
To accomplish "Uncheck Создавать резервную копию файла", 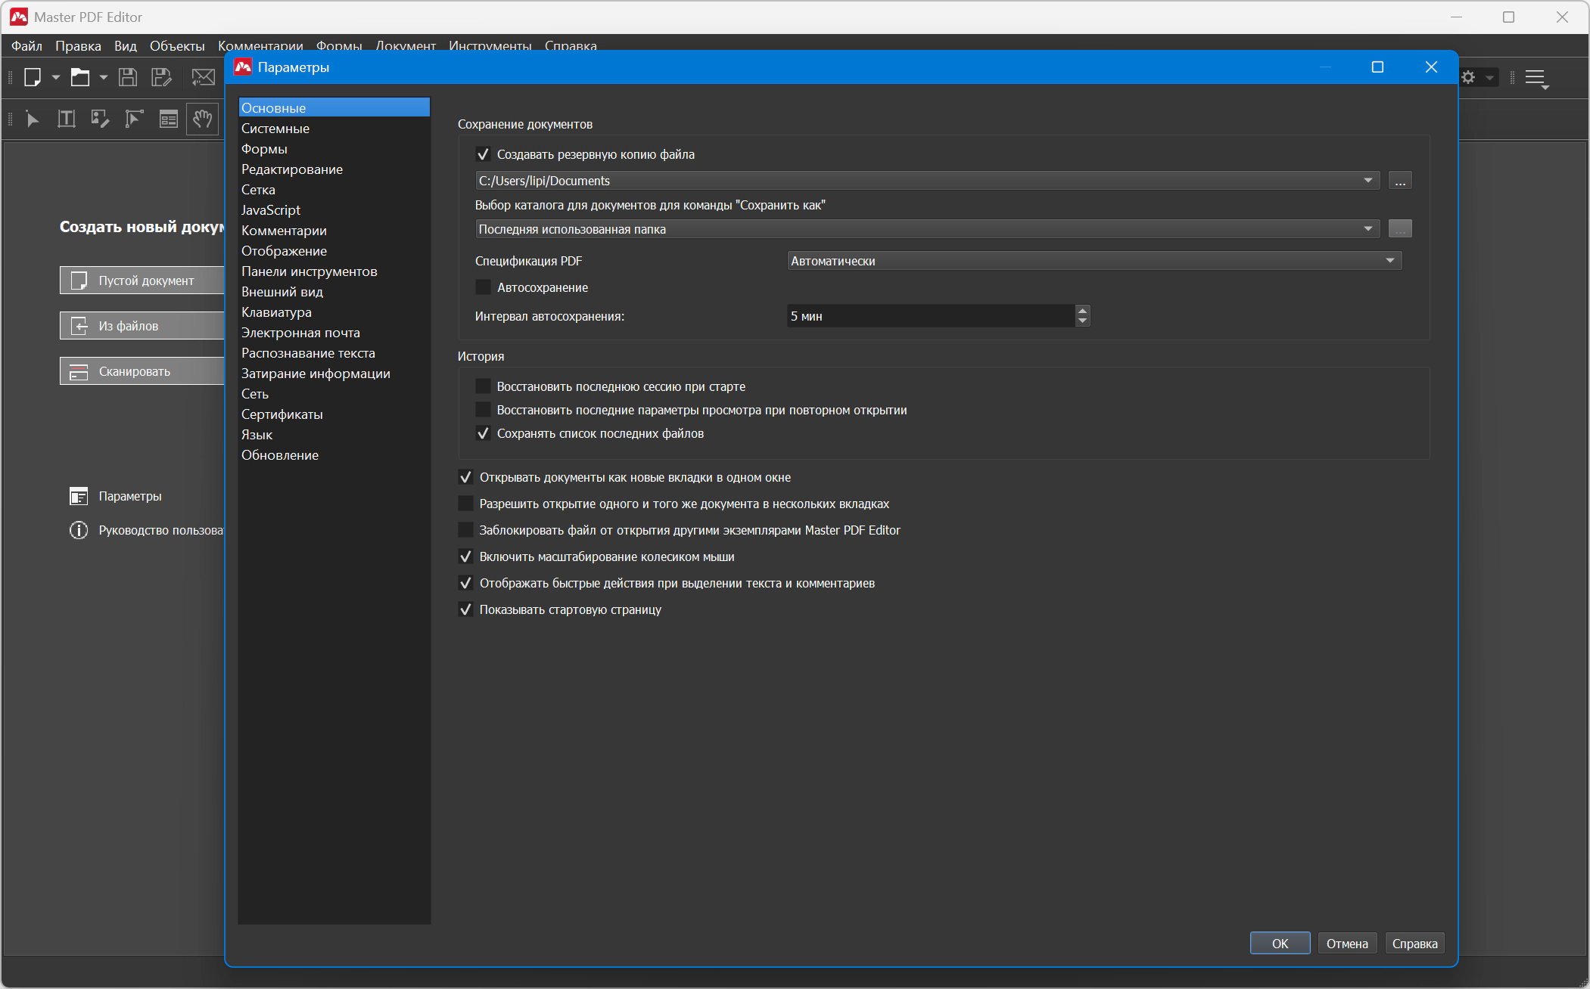I will point(483,154).
